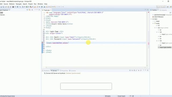This screenshot has width=172, height=97.
Task: Open the External Tools dropdown arrow
Action: pyautogui.click(x=33, y=7)
